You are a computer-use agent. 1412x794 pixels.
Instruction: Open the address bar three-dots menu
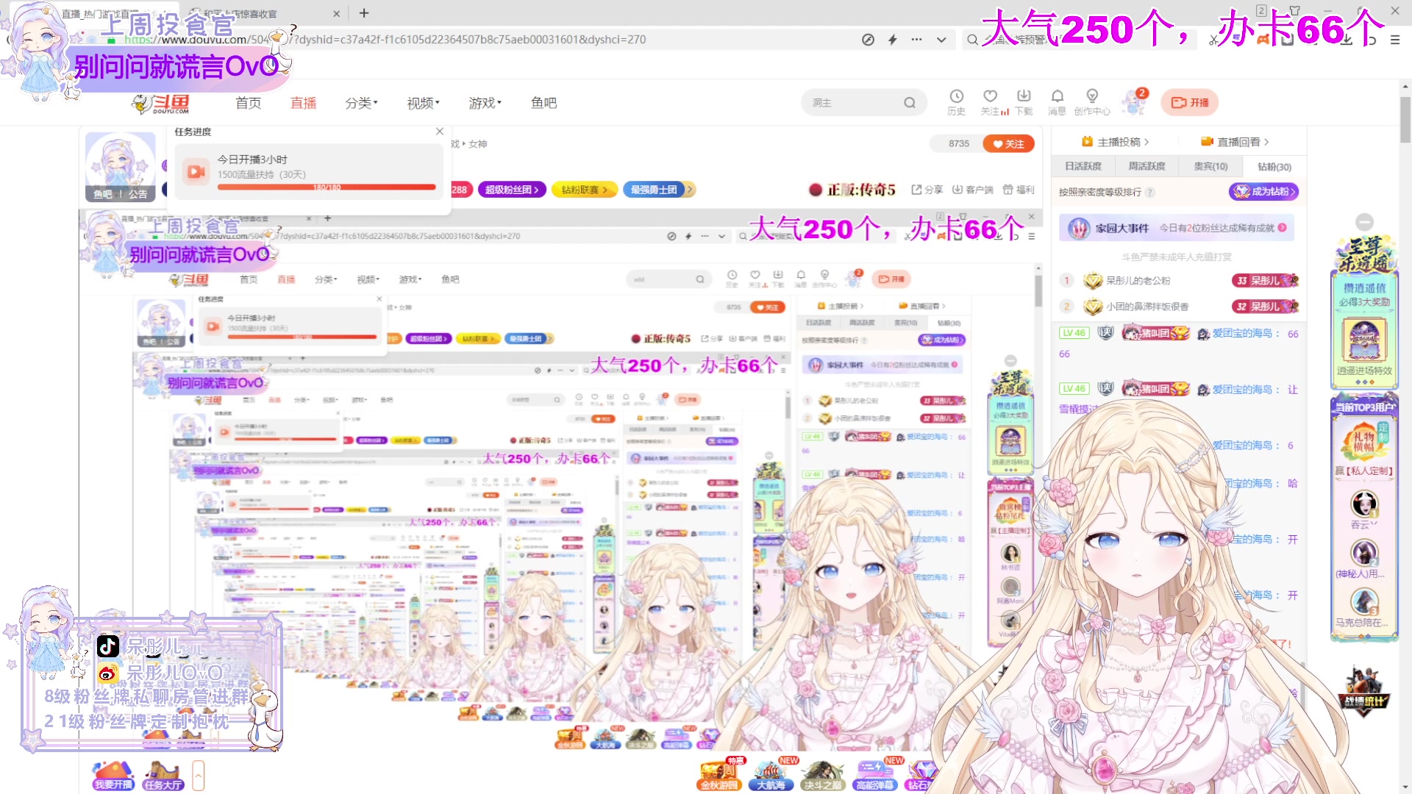pos(916,40)
